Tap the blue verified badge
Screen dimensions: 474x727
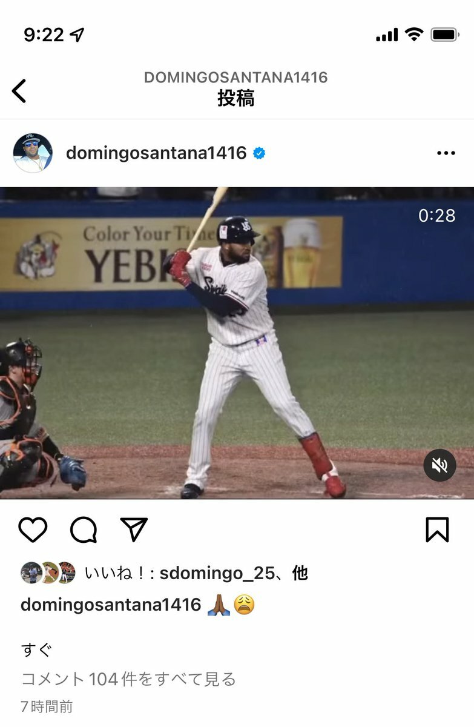pos(259,153)
